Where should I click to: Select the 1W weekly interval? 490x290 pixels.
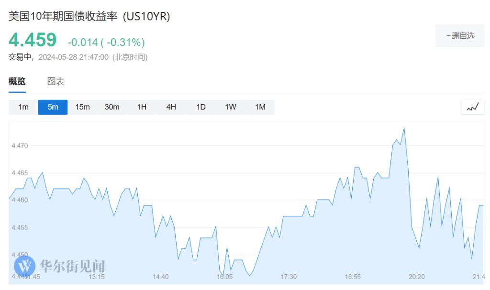pos(231,107)
